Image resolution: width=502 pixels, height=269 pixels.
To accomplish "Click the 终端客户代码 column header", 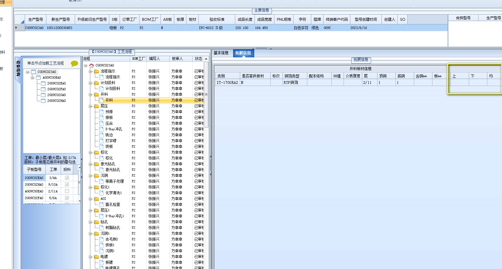I will coord(337,19).
